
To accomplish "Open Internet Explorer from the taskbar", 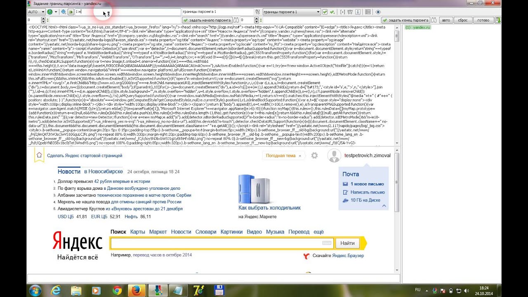I will [56, 290].
